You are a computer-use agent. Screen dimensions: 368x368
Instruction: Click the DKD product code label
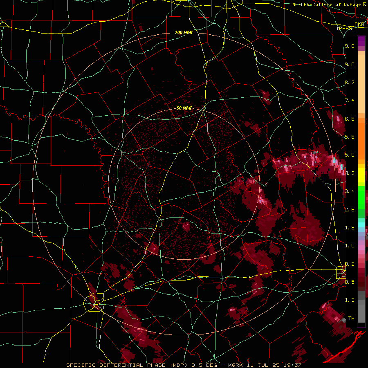pos(359,25)
